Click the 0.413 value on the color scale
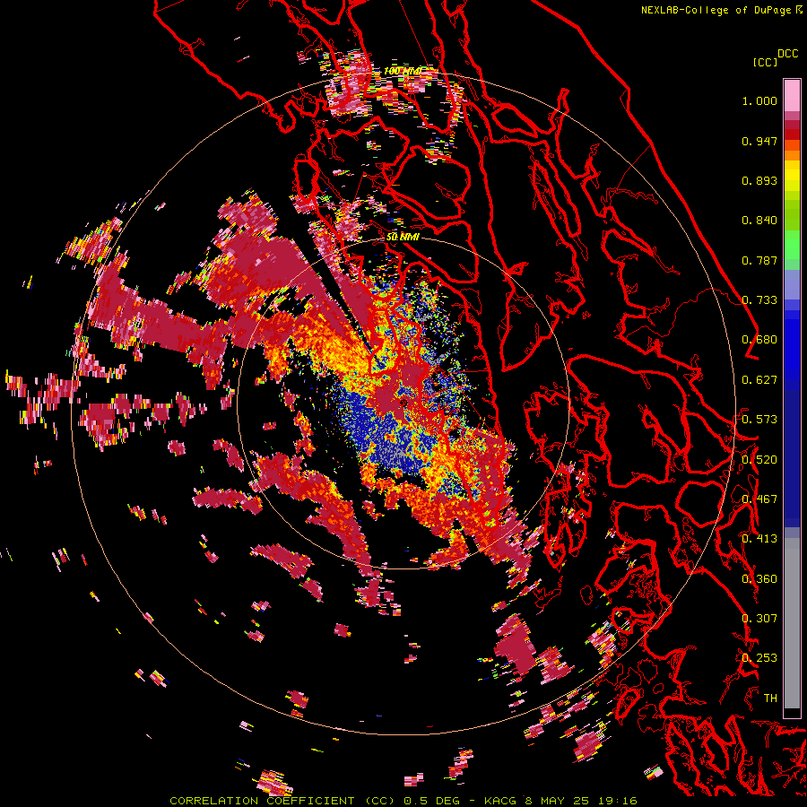 pyautogui.click(x=759, y=539)
